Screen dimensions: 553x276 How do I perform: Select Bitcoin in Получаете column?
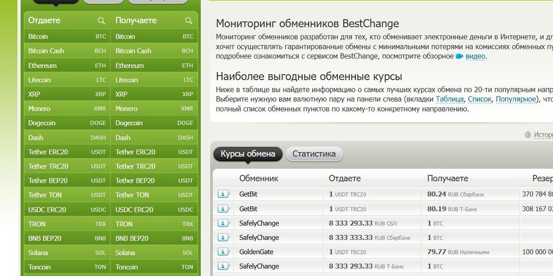(x=154, y=37)
